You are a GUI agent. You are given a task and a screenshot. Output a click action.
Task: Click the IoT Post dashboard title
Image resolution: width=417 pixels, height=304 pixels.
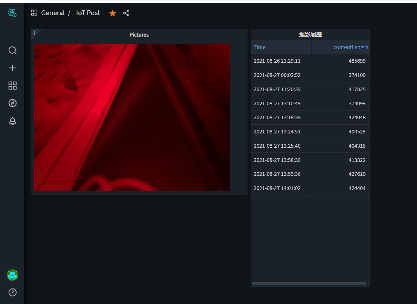pyautogui.click(x=88, y=13)
